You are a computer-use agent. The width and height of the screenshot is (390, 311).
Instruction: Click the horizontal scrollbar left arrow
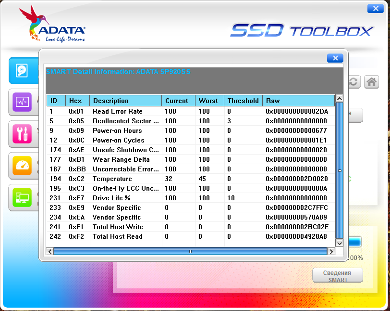tap(50, 251)
